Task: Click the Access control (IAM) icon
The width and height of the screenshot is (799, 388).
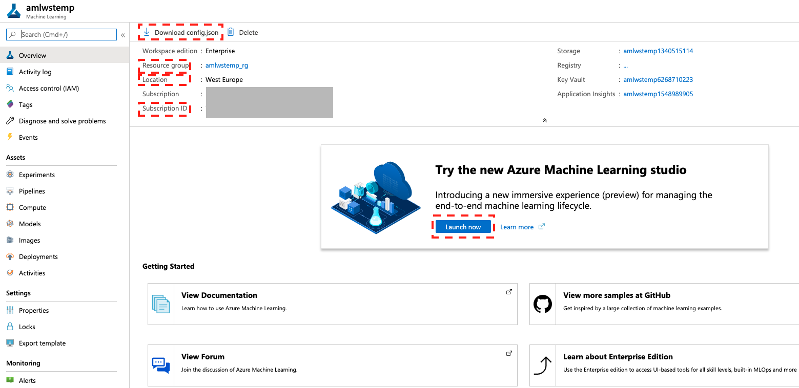Action: (10, 88)
